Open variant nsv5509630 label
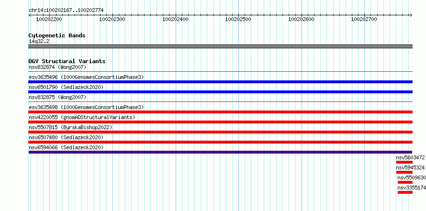The image size is (426, 211). [x=412, y=178]
